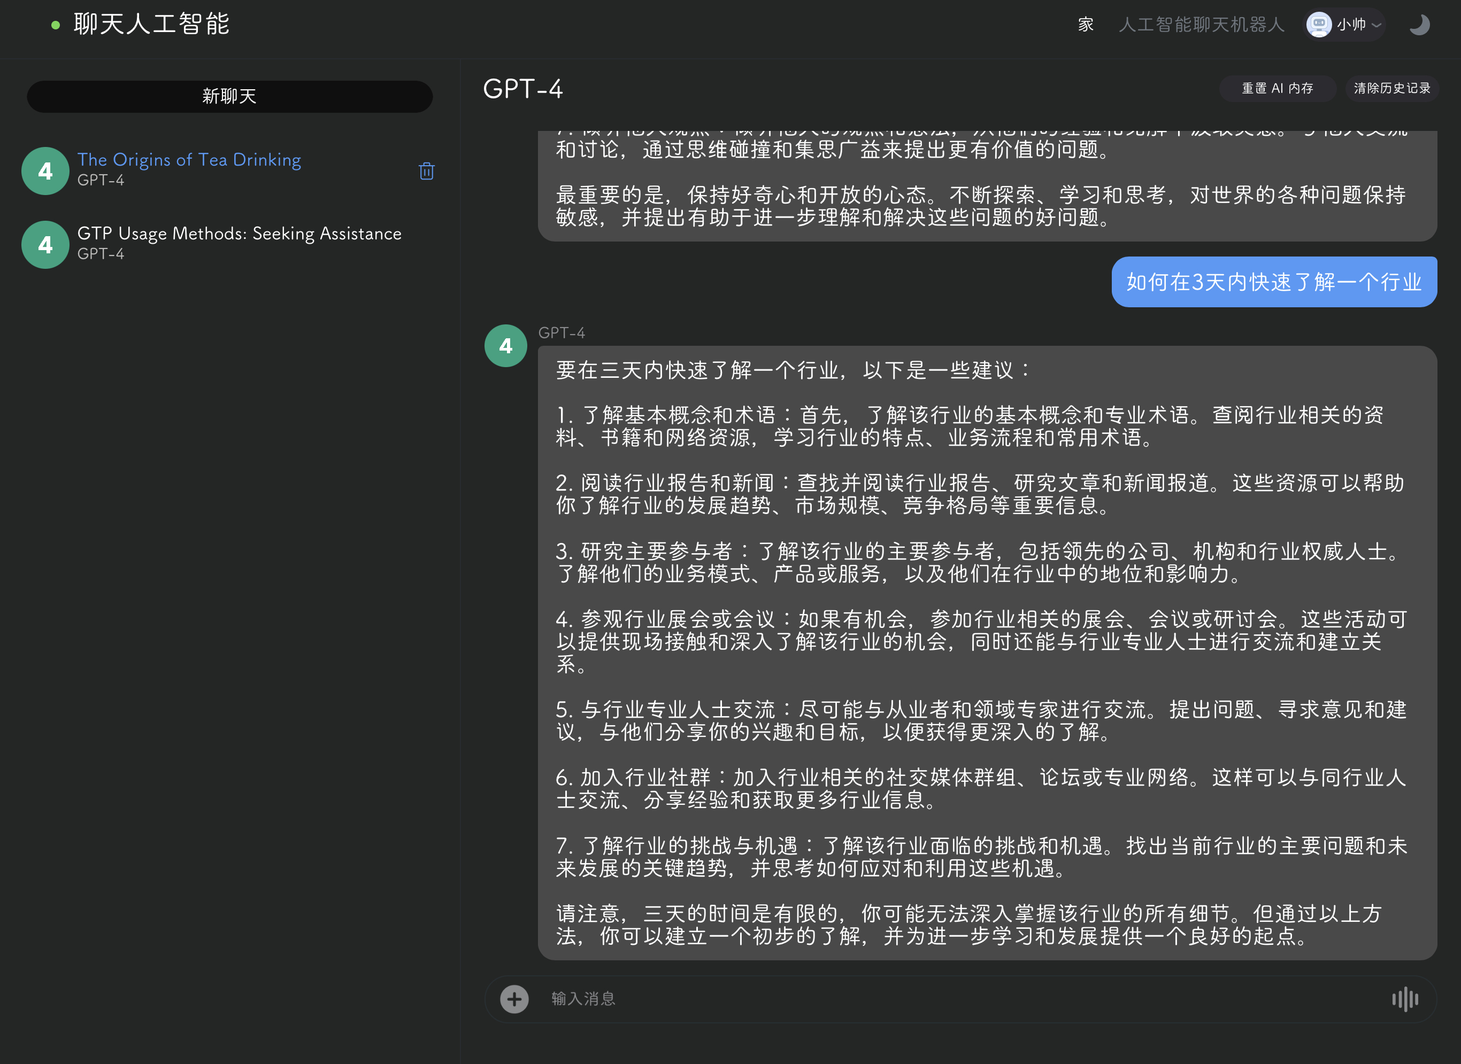Click the plus attachment icon
Screen dimensions: 1461x1064
513,999
